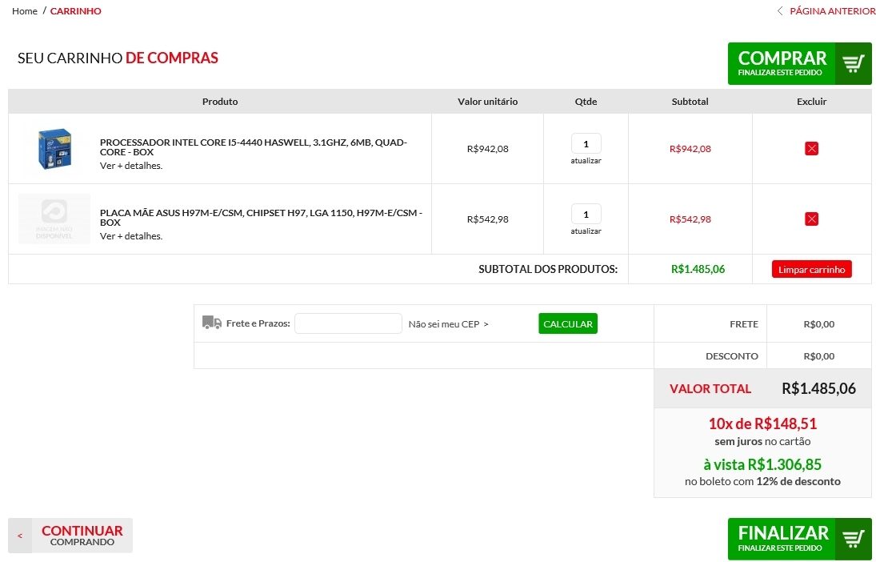Open the Não sei meu CEP link
The height and width of the screenshot is (562, 876).
448,323
